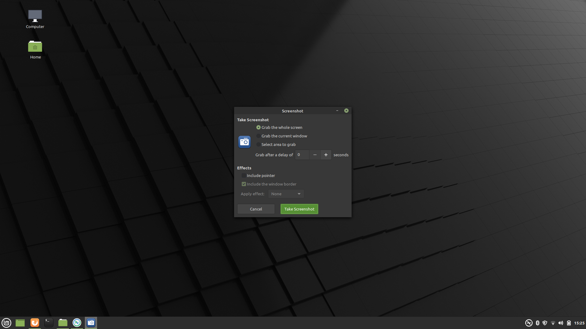586x329 pixels.
Task: Minimize the Screenshot dialog
Action: tap(337, 111)
